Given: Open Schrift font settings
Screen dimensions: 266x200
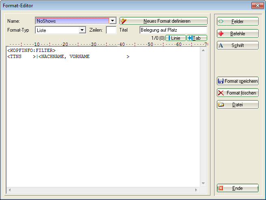Looking at the screenshot, I should pyautogui.click(x=238, y=45).
